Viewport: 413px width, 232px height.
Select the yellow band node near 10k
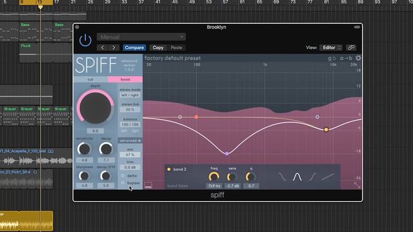click(326, 130)
